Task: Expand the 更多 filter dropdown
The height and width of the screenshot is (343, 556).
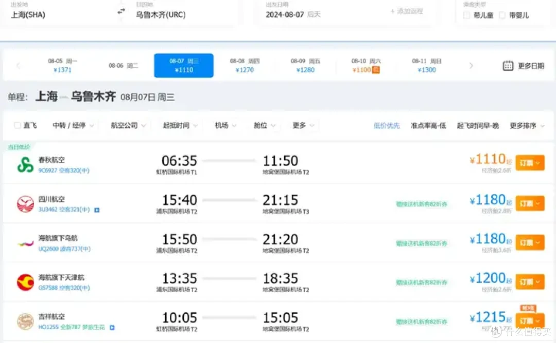Action: (304, 125)
